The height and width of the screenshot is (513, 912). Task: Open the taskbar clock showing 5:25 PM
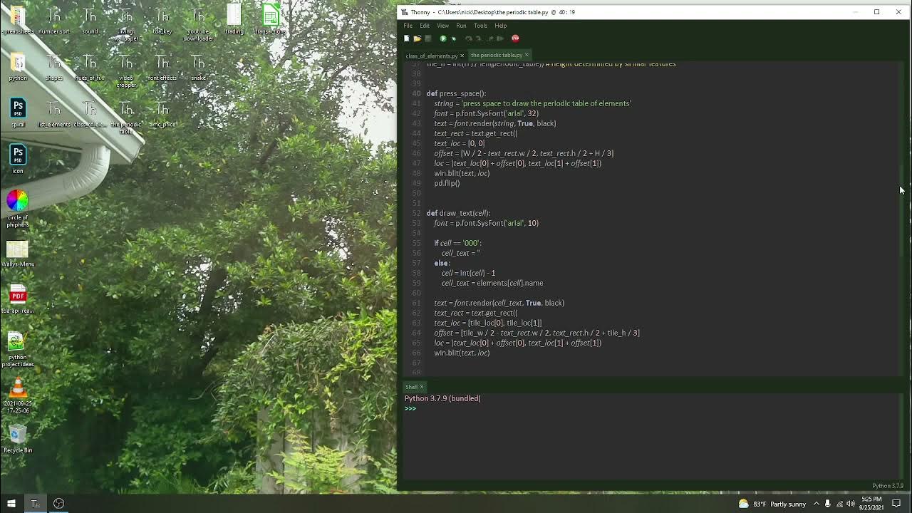[871, 504]
